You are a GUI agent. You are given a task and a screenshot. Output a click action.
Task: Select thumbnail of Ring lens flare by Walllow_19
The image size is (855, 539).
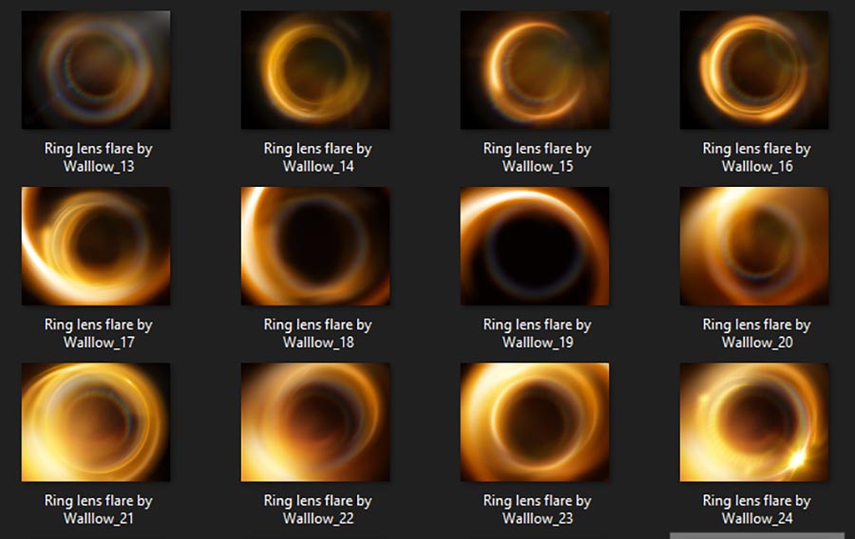535,246
